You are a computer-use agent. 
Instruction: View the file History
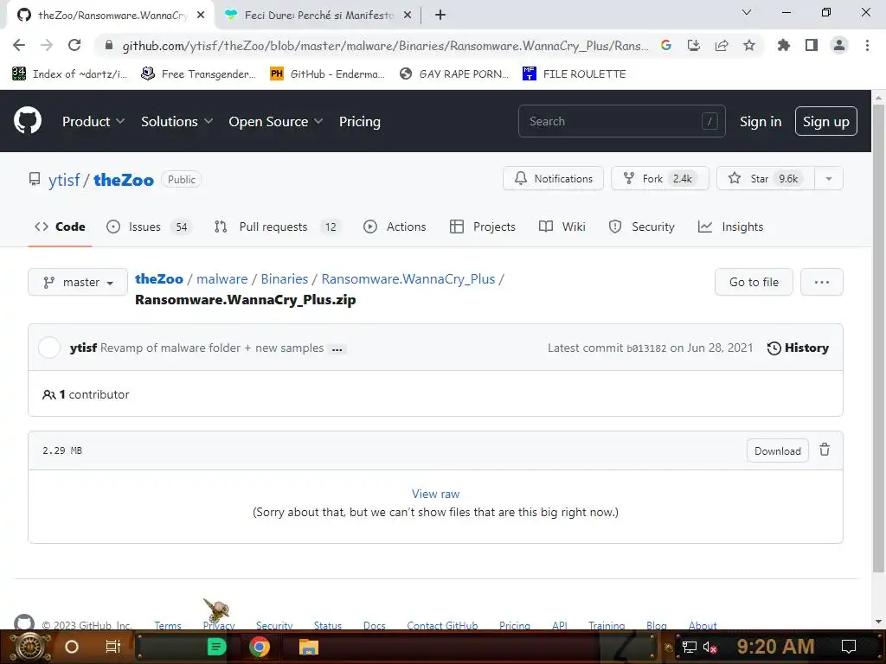coord(798,348)
